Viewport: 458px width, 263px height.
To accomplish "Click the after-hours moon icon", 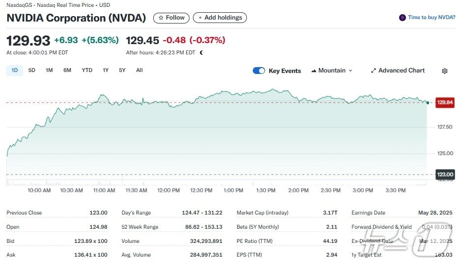I will (x=201, y=52).
